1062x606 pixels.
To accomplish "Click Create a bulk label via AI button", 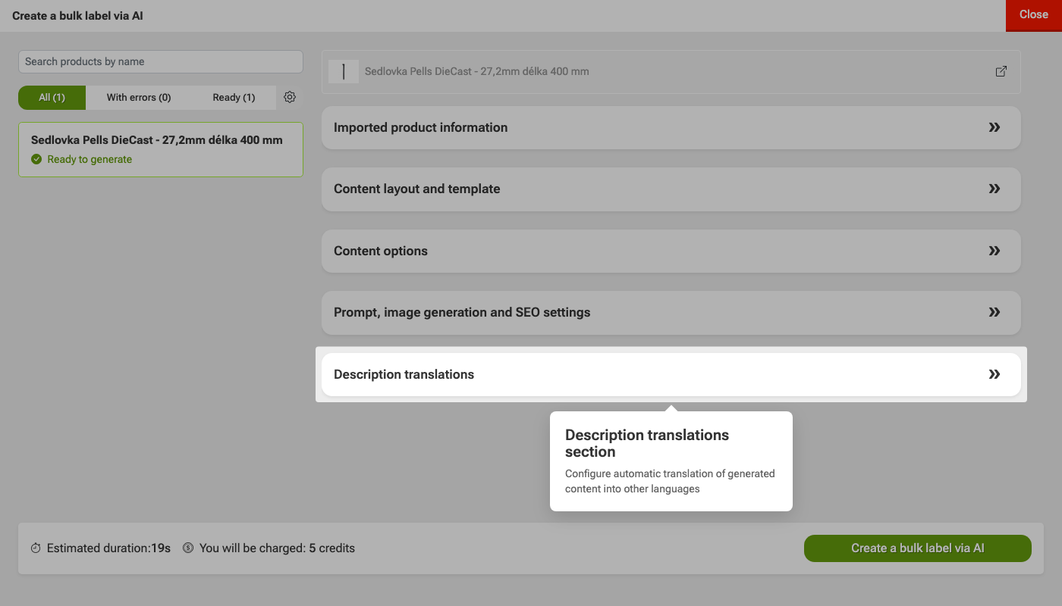I will click(x=918, y=548).
